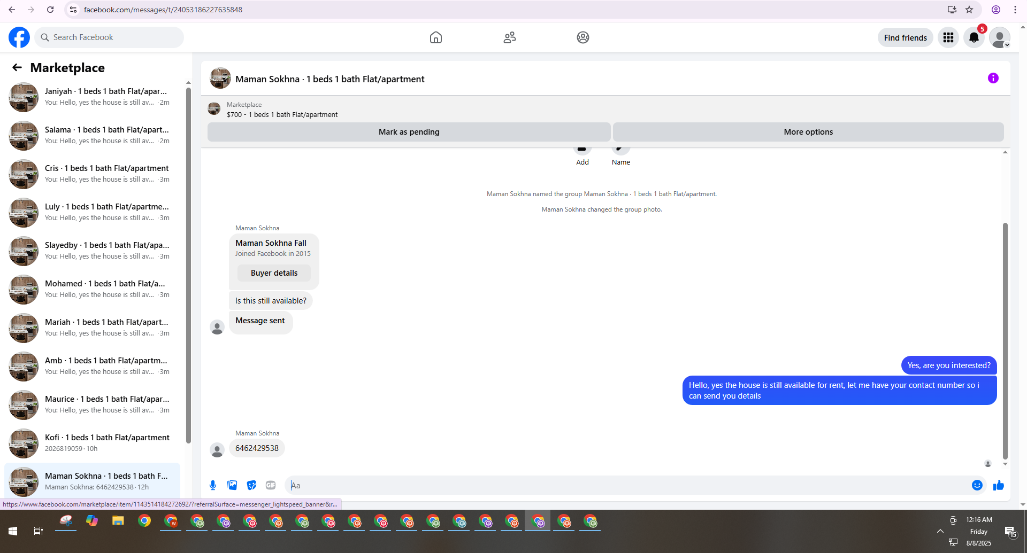Viewport: 1027px width, 553px height.
Task: Open More options for the listing
Action: click(x=808, y=132)
